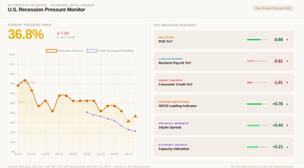
Task: Open the PCE YoY indicator card
Action: [224, 40]
